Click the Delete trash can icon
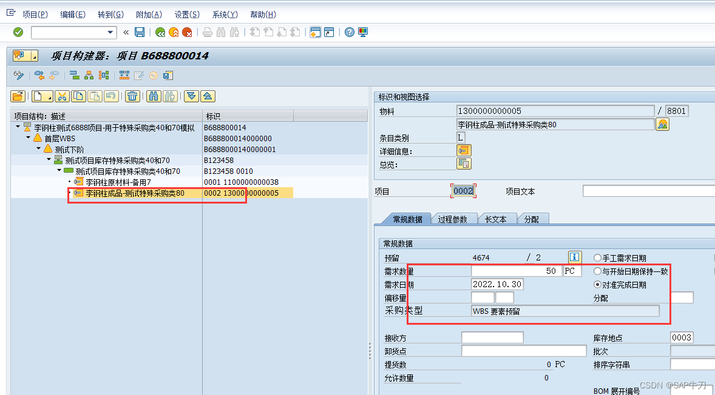 pyautogui.click(x=132, y=96)
